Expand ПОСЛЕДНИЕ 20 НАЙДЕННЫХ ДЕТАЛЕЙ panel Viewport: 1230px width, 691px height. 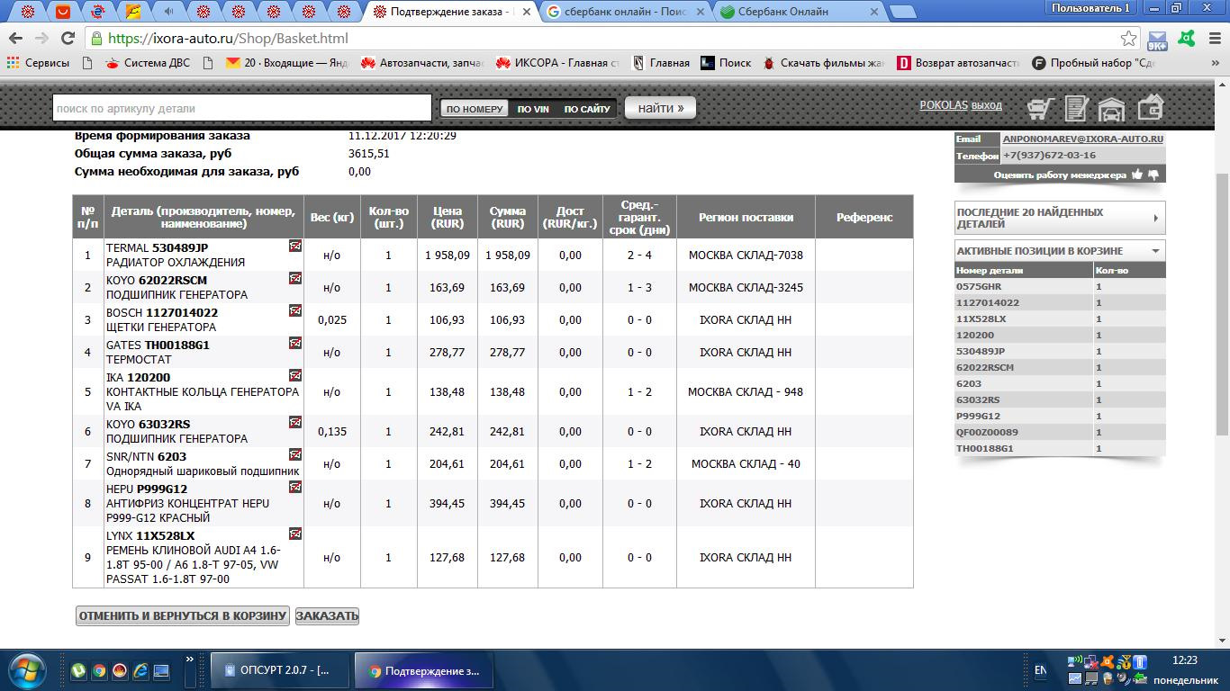point(1060,218)
